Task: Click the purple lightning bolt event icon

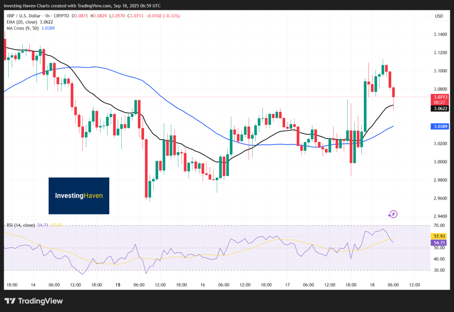Action: pyautogui.click(x=393, y=214)
